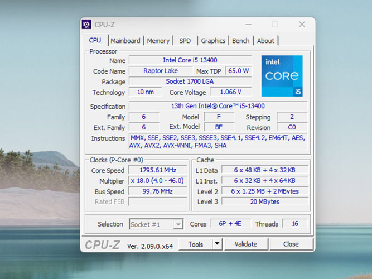Screen dimensions: 372x279
Task: Click the CPU-Z app icon in title bar
Action: [86, 25]
